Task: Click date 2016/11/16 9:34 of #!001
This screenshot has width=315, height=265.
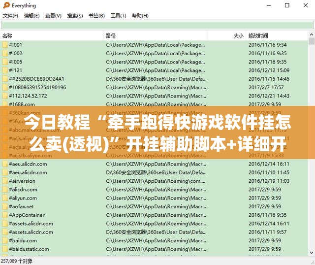Action: [268, 45]
